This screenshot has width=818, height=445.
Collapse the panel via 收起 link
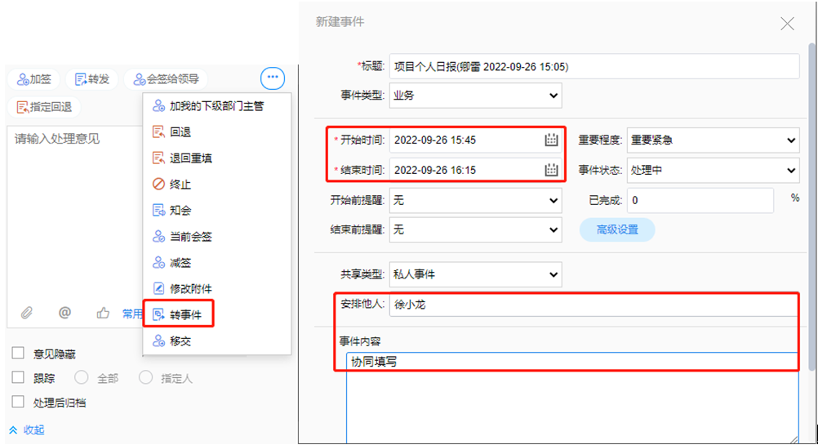point(27,429)
